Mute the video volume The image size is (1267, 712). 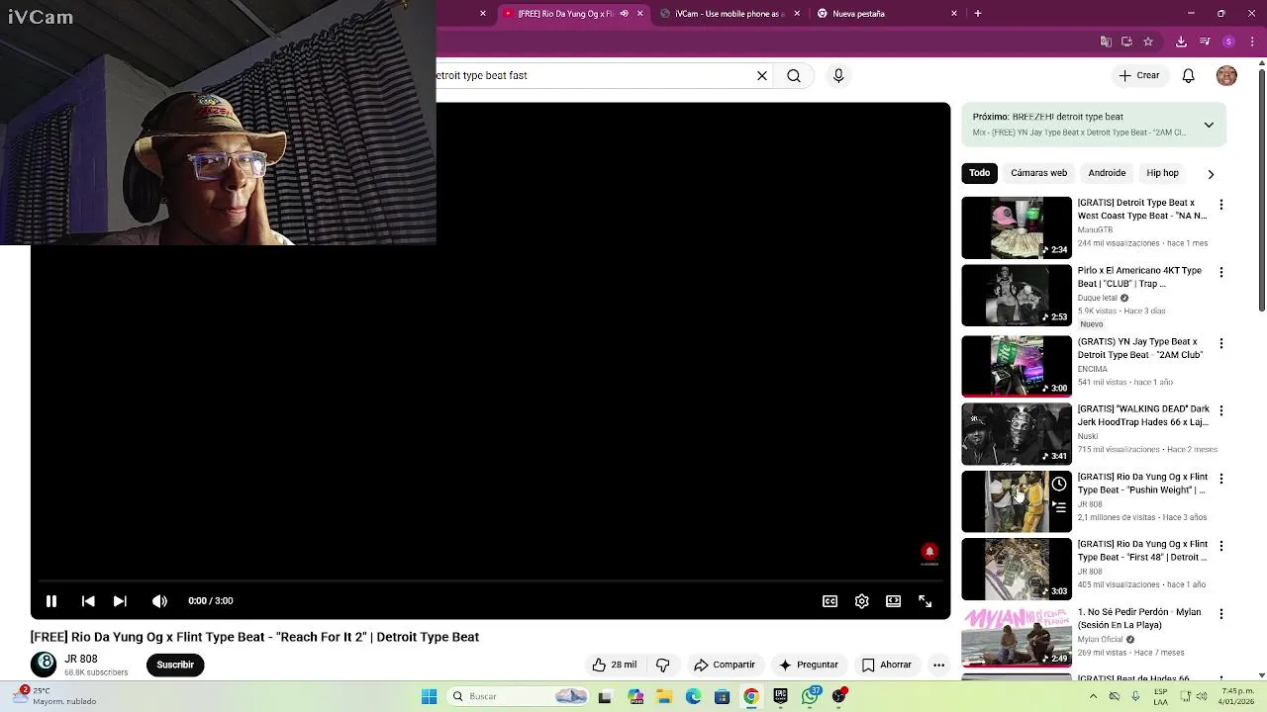[x=159, y=600]
